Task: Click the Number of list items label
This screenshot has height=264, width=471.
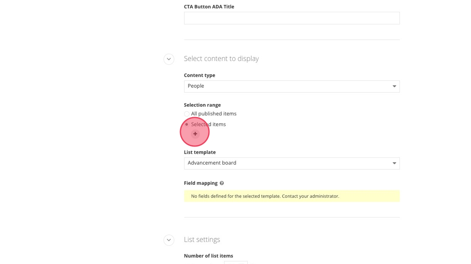Action: (x=208, y=256)
